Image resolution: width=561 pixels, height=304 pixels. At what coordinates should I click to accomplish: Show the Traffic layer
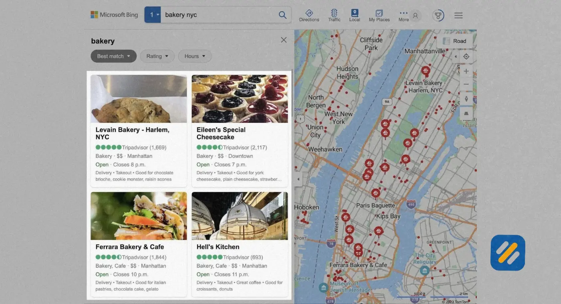[x=334, y=16]
